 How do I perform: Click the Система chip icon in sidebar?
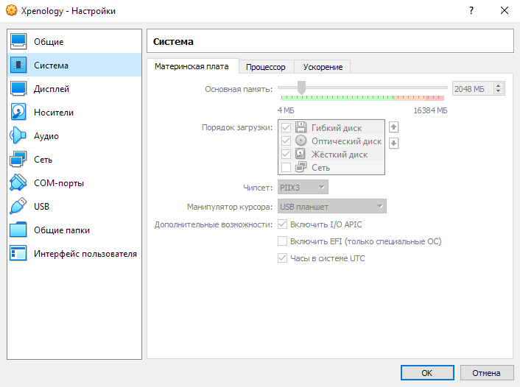click(18, 65)
